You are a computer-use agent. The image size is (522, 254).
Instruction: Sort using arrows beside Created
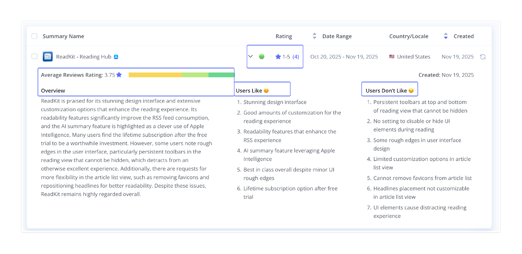point(446,36)
